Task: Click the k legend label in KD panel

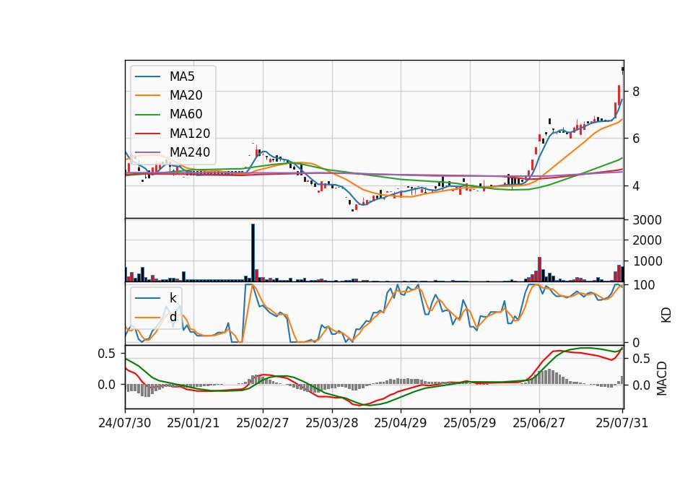Action: pos(173,298)
